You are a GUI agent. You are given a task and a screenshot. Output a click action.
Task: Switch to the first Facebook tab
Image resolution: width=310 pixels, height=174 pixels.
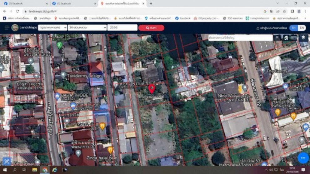point(25,3)
